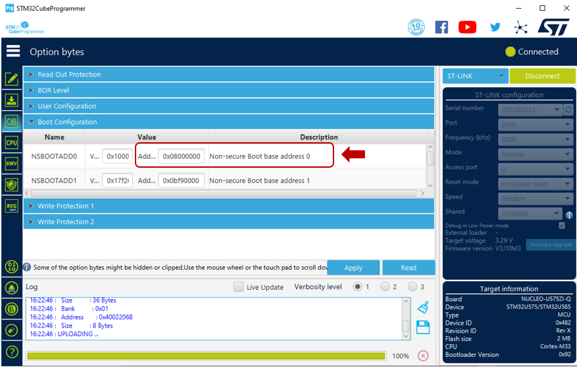Image resolution: width=577 pixels, height=367 pixels.
Task: Click the log panel vertical scrollbar
Action: 406,319
